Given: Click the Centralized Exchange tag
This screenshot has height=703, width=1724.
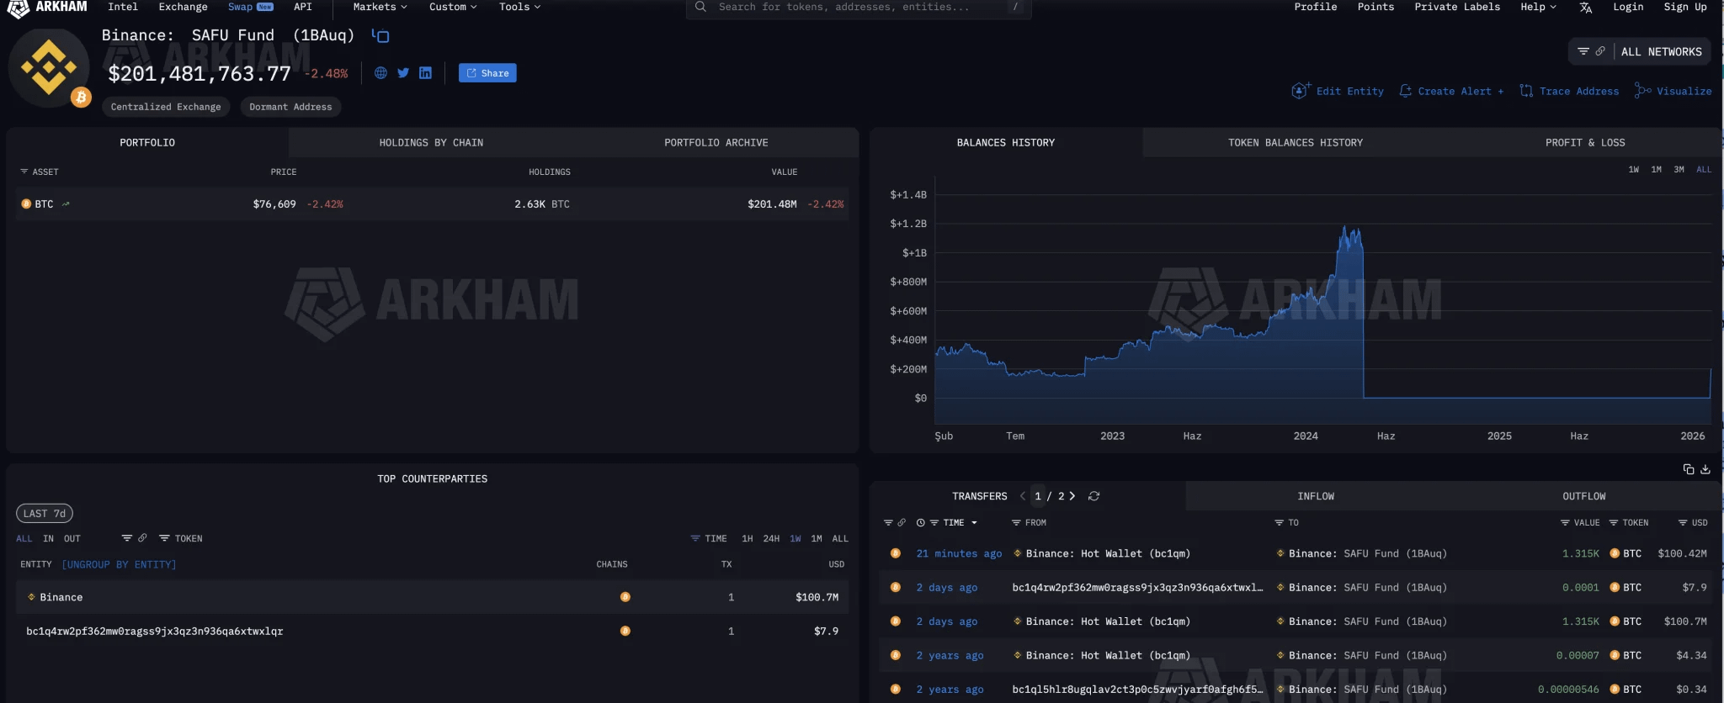Looking at the screenshot, I should (166, 107).
